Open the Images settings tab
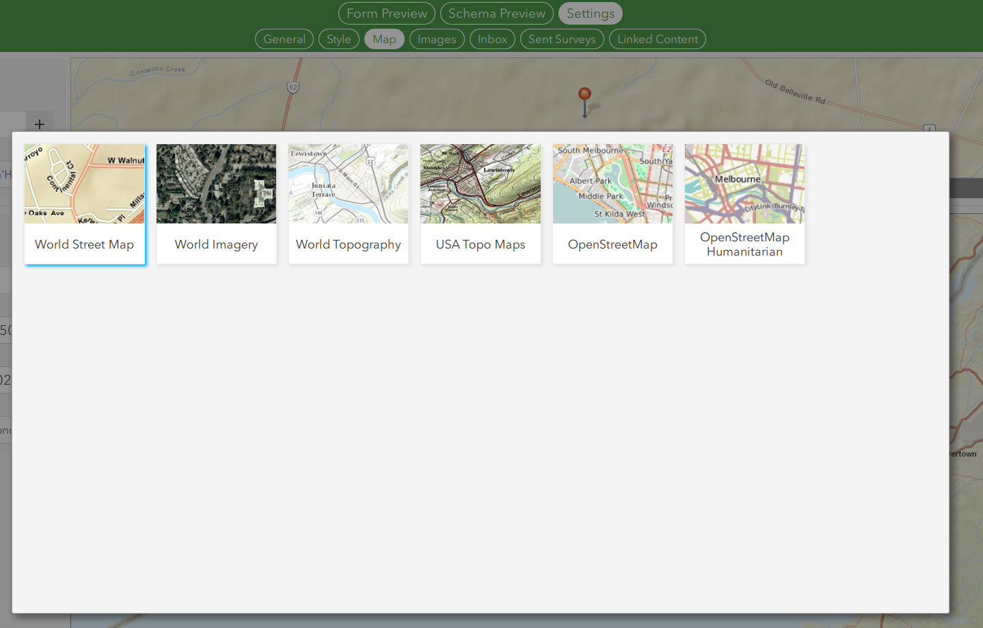Screen dimensions: 983x628 (x=437, y=39)
